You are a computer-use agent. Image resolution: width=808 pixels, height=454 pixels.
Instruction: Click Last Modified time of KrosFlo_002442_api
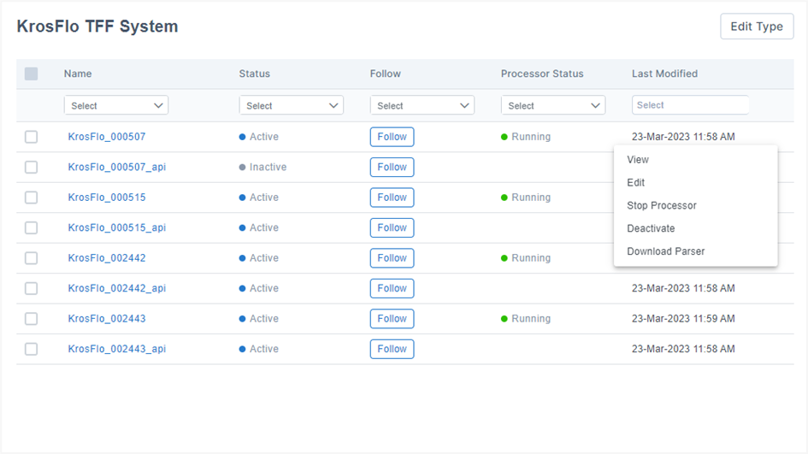click(x=683, y=288)
